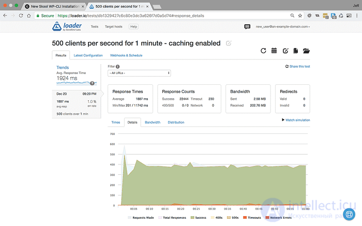Toggle Network Errors legend series
The width and height of the screenshot is (362, 226).
click(x=278, y=217)
